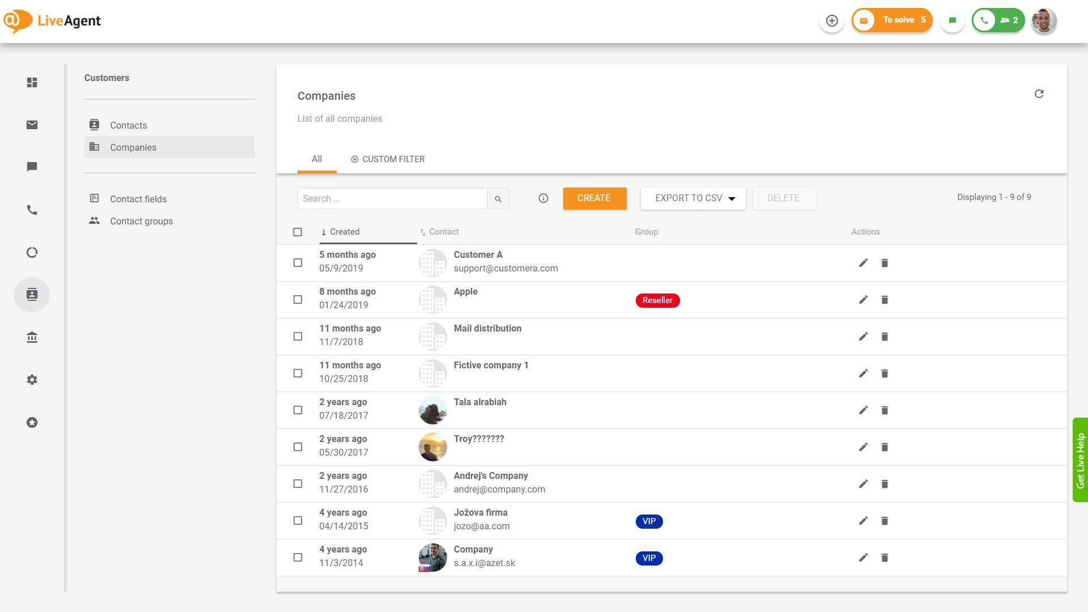Screen dimensions: 1088x612
Task: Open the dashboard icon in left sidebar
Action: 32,83
